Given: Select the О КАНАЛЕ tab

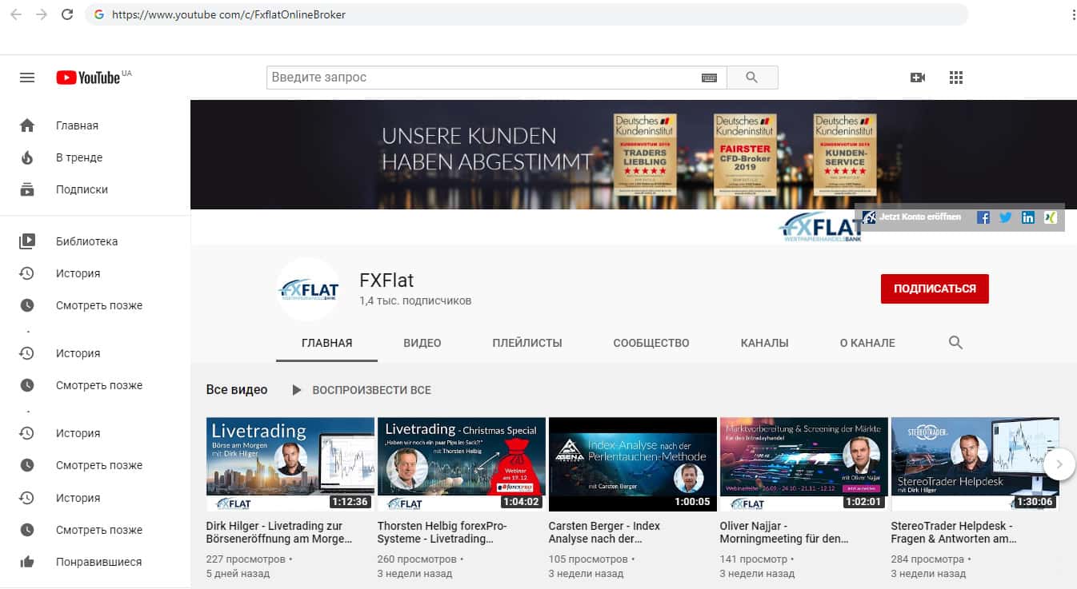Looking at the screenshot, I should 867,343.
